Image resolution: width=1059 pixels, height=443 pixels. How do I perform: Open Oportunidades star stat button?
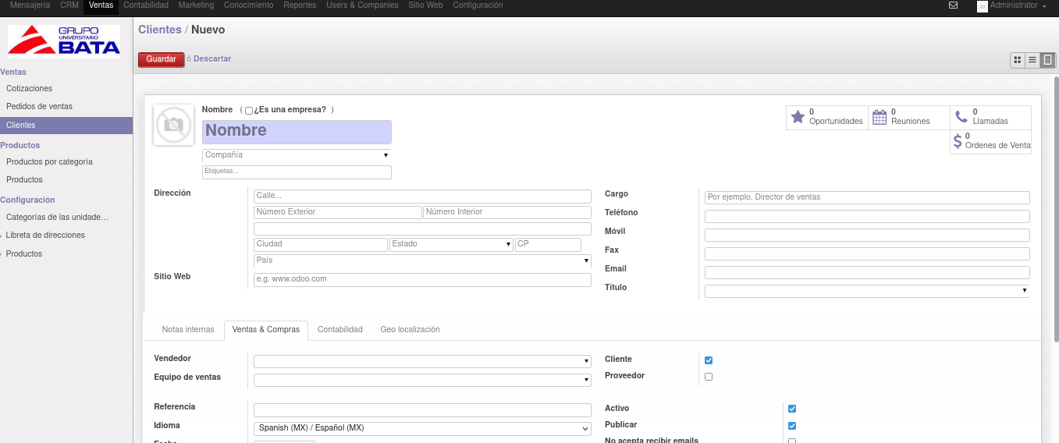coord(826,117)
